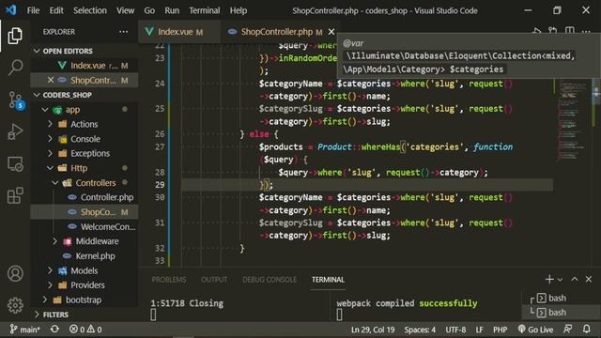
Task: Switch to the Index.vue editor tab
Action: pyautogui.click(x=179, y=32)
